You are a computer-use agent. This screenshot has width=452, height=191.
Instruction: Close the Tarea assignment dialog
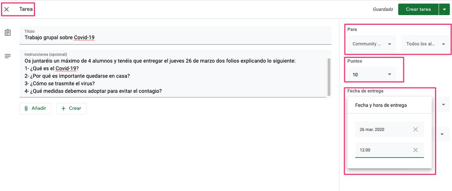7,9
